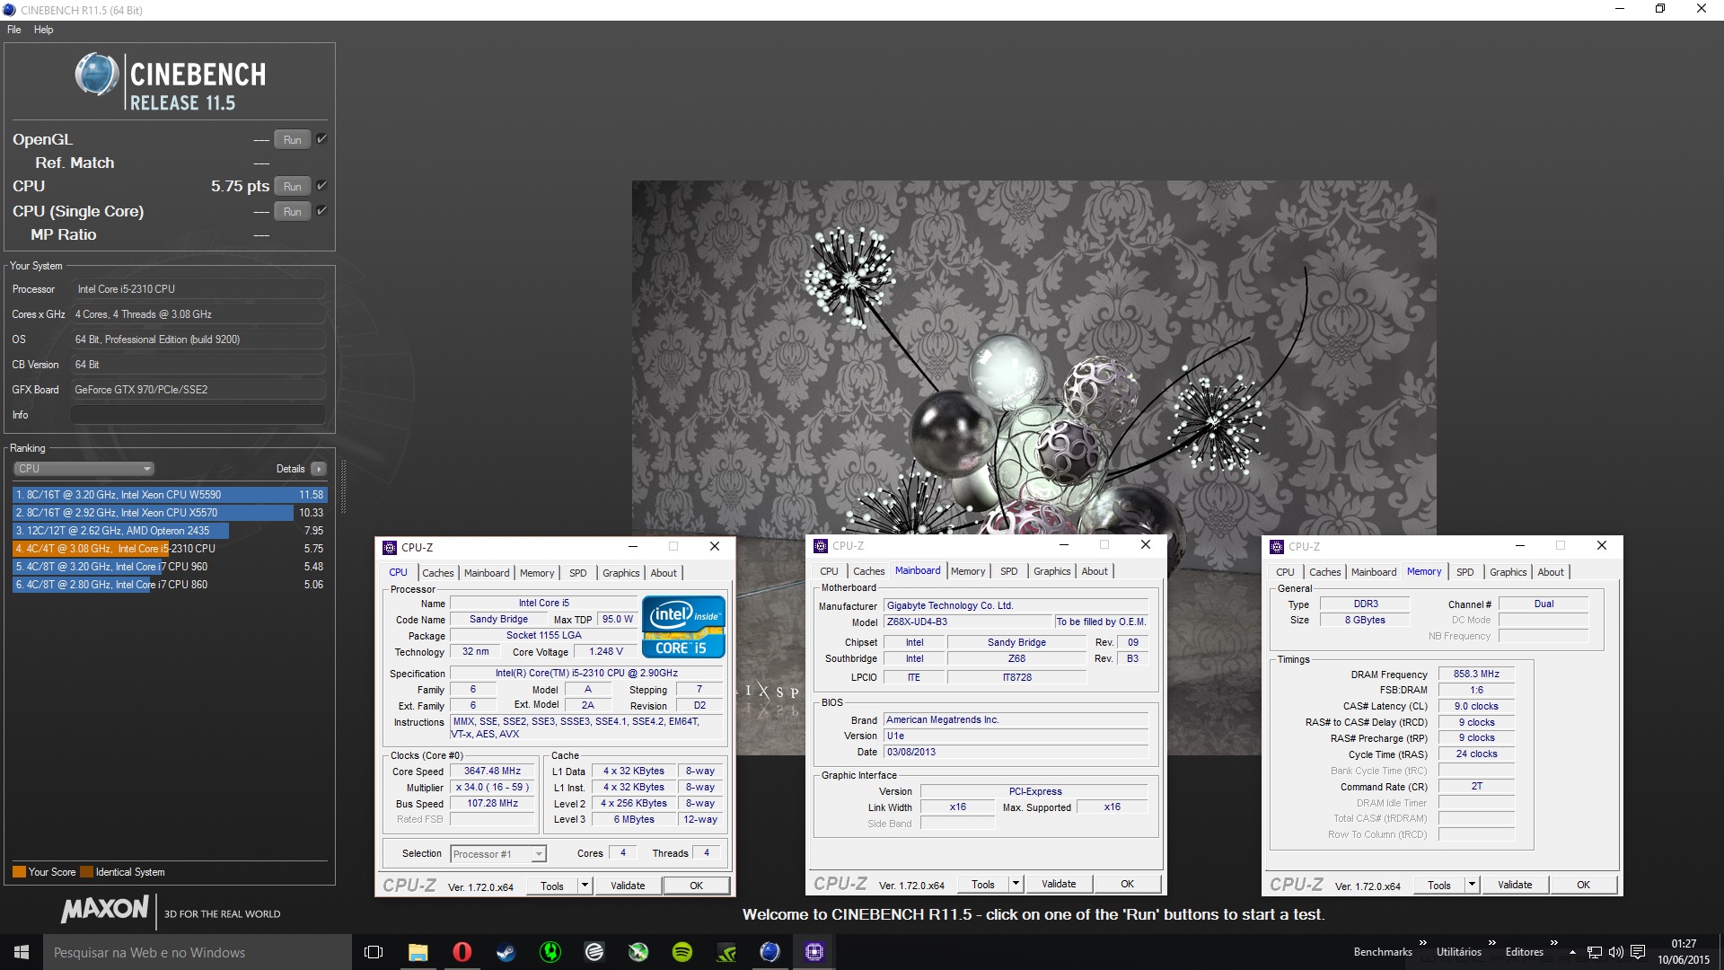The height and width of the screenshot is (970, 1724).
Task: Switch to CPU tab in middle CPU-Z window
Action: point(830,571)
